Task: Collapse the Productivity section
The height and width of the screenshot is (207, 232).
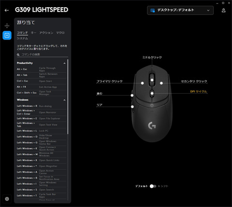Action: tap(64, 63)
